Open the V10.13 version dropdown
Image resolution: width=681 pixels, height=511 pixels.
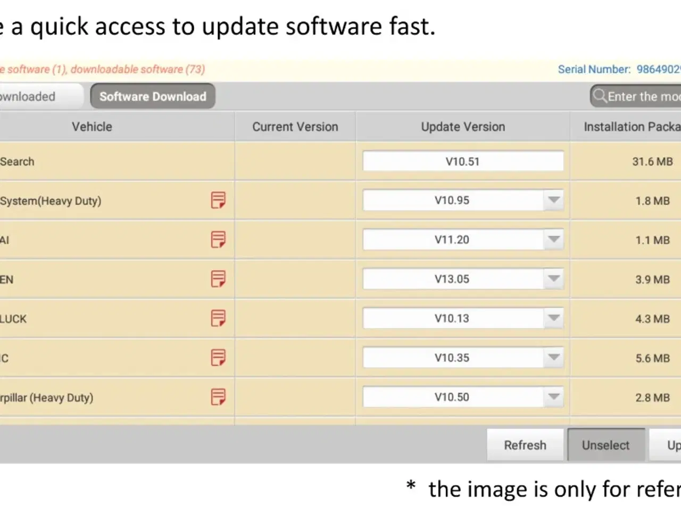tap(553, 318)
